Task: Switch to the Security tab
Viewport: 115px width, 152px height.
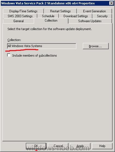Action: (x=102, y=16)
